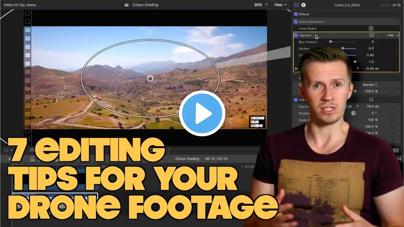
Task: Click the large blue play button
Action: 202,113
